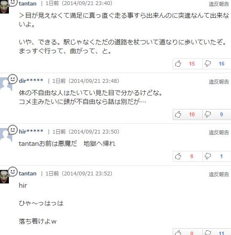Thumbs up tantan's 23:52 comment with 0 likes
This screenshot has height=235, width=231.
(x=187, y=232)
